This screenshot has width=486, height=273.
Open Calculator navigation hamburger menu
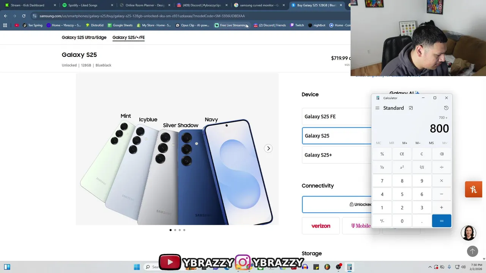click(377, 108)
